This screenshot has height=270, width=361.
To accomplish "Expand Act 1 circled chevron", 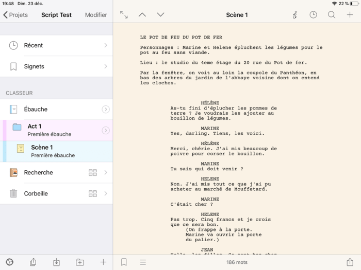I will pos(106,131).
